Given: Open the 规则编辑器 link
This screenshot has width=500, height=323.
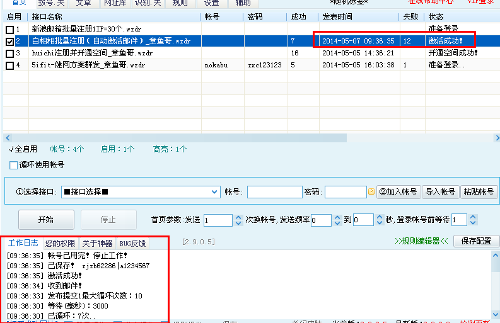Looking at the screenshot, I should (x=421, y=241).
